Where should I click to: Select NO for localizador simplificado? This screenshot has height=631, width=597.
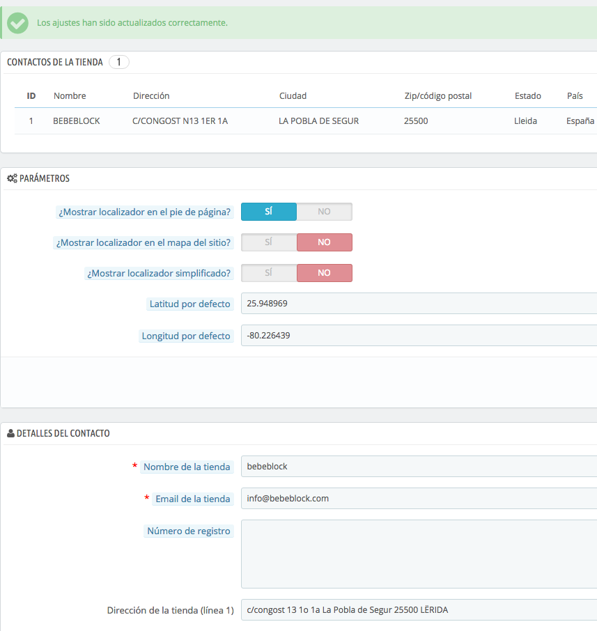(325, 273)
